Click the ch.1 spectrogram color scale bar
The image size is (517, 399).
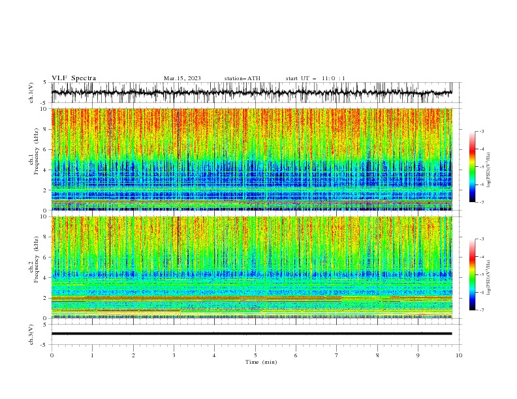point(472,166)
